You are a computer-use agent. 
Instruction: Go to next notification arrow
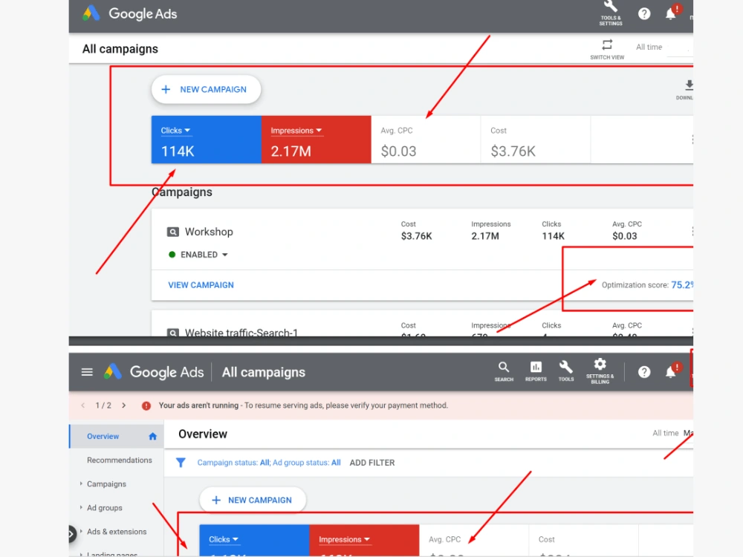coord(123,405)
